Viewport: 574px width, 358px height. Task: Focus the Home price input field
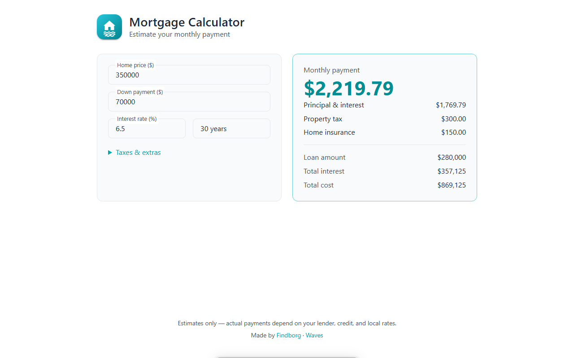pos(189,75)
